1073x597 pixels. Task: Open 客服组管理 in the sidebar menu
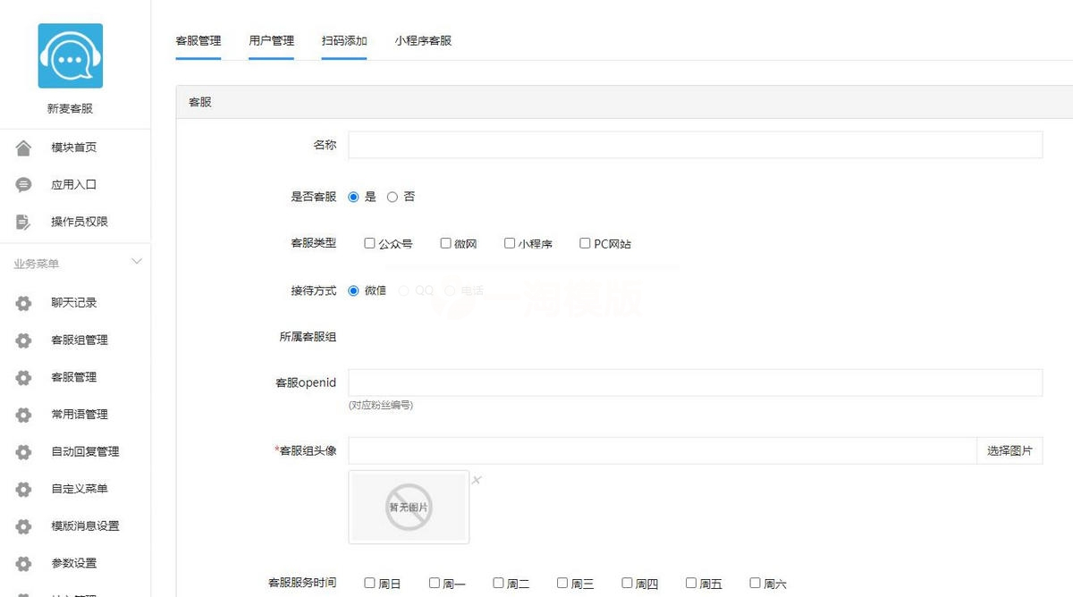pos(79,340)
